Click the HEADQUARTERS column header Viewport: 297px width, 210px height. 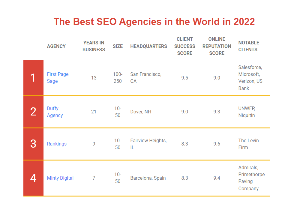click(148, 46)
